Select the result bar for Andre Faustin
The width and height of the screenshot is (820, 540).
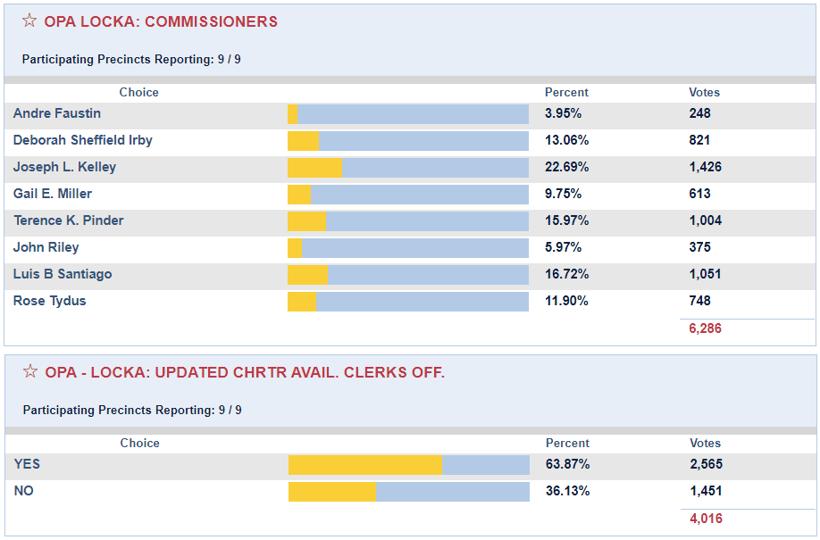click(x=406, y=113)
